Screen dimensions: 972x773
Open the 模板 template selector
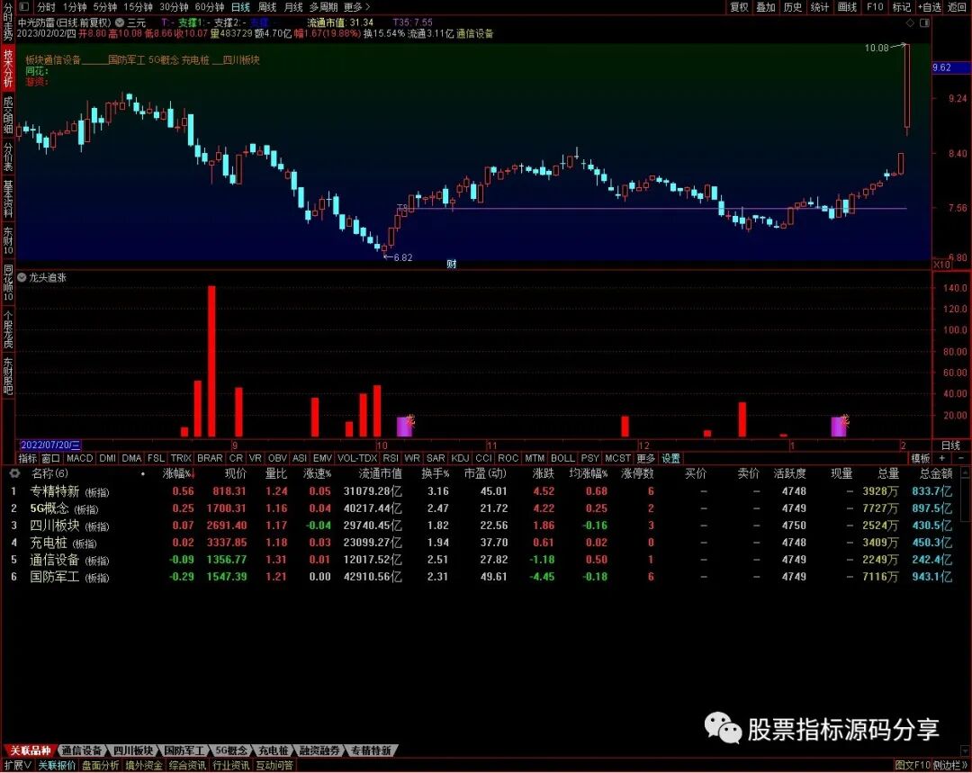tap(921, 458)
